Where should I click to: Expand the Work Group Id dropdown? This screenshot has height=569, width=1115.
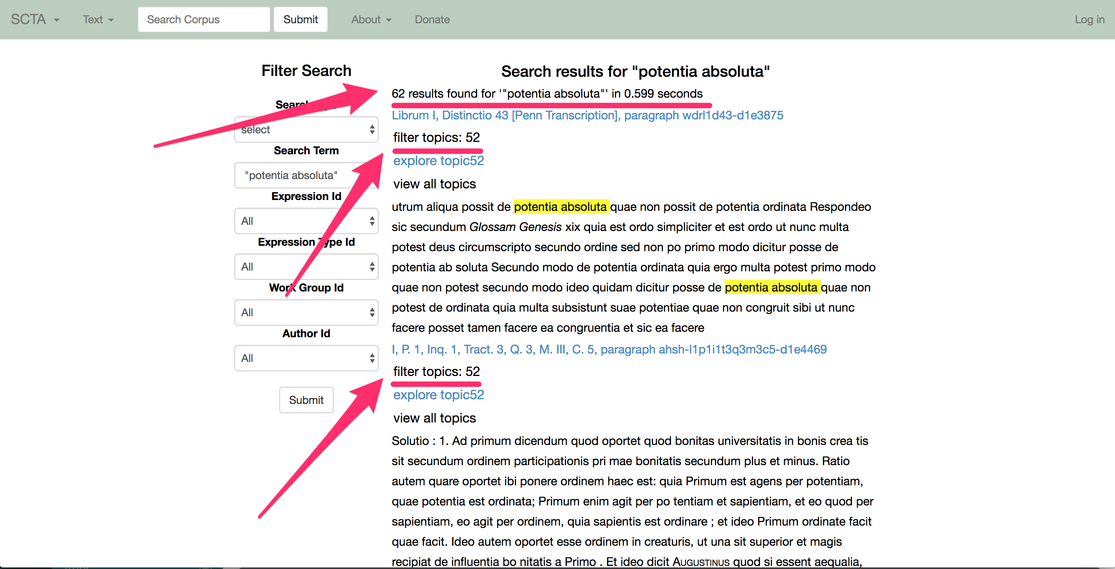tap(306, 313)
